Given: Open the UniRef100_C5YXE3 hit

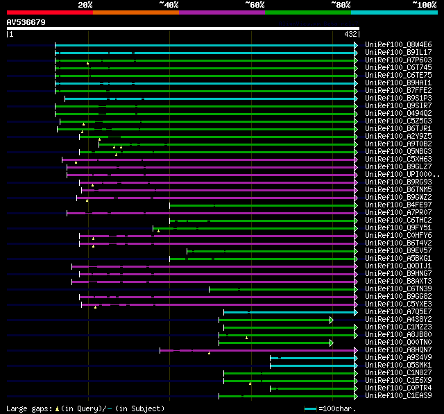Looking at the screenshot, I should click(x=398, y=304).
